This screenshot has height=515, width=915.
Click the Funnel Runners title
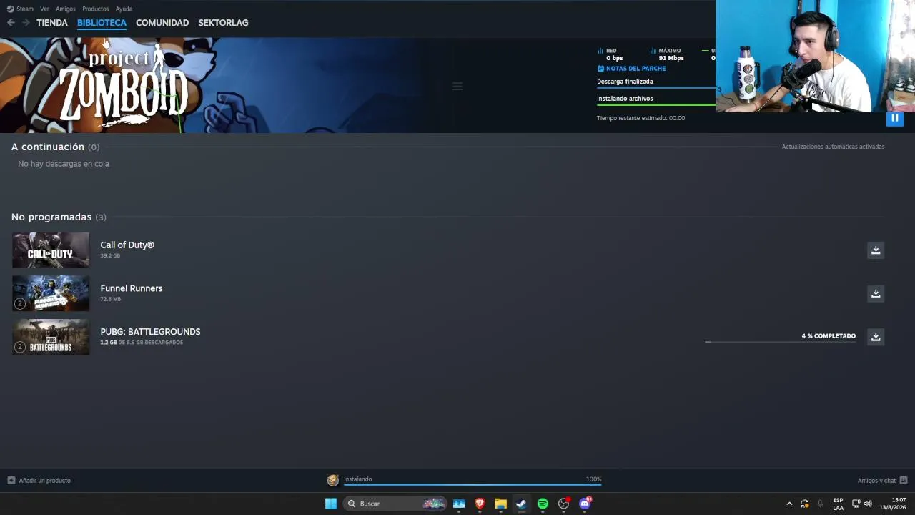(132, 288)
